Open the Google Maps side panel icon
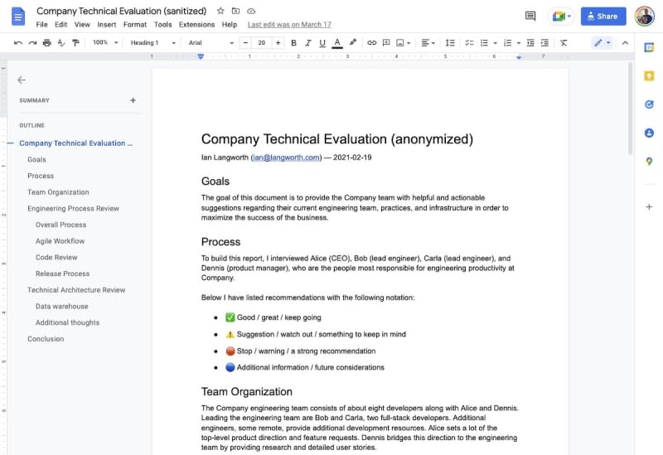663x455 pixels. pyautogui.click(x=649, y=161)
